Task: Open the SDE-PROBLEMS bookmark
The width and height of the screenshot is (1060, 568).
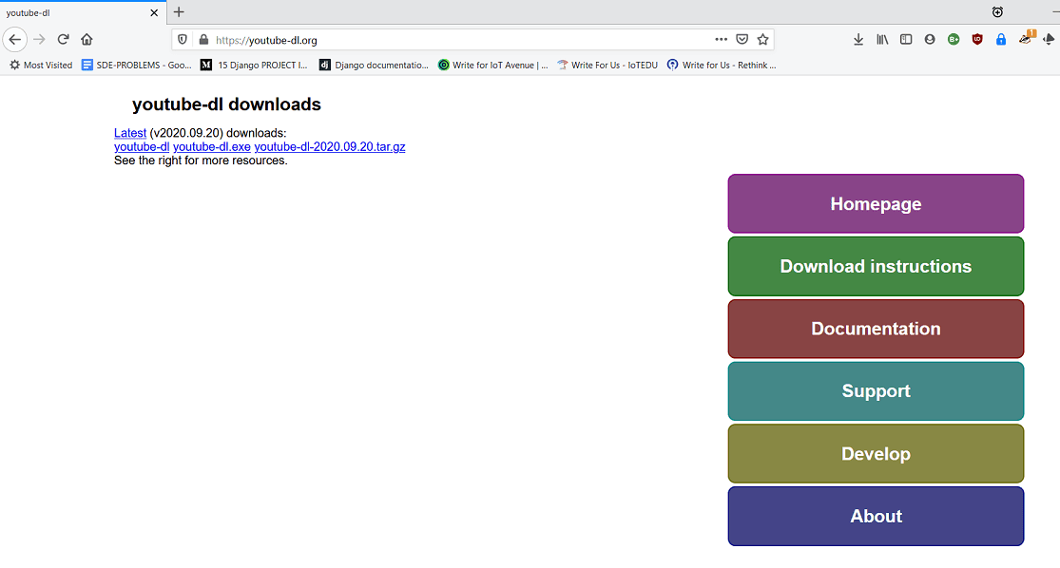Action: (x=137, y=65)
